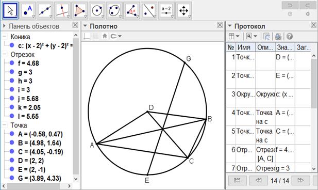This screenshot has width=318, height=190.
Task: Click point E at circle bottom
Action: [x=147, y=175]
